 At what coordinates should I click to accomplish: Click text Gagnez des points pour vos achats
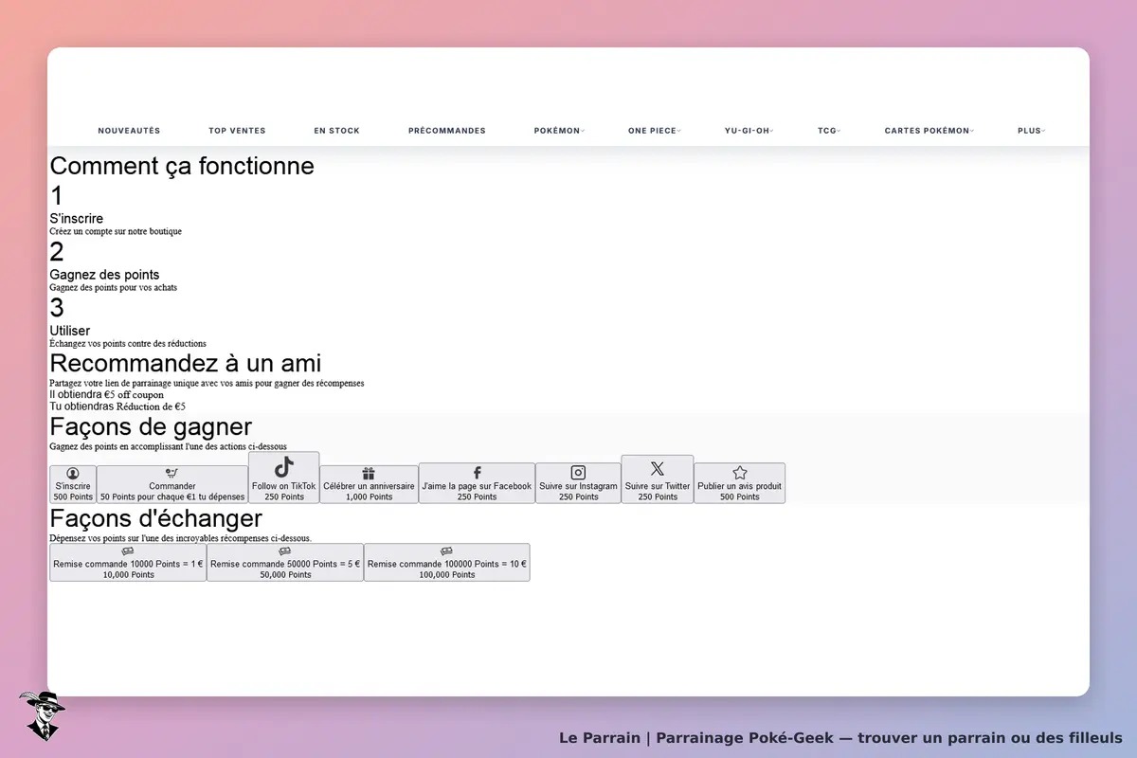[113, 287]
